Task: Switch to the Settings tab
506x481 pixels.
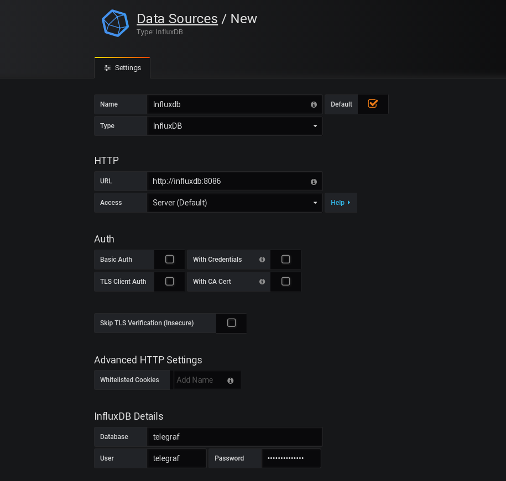Action: 122,68
